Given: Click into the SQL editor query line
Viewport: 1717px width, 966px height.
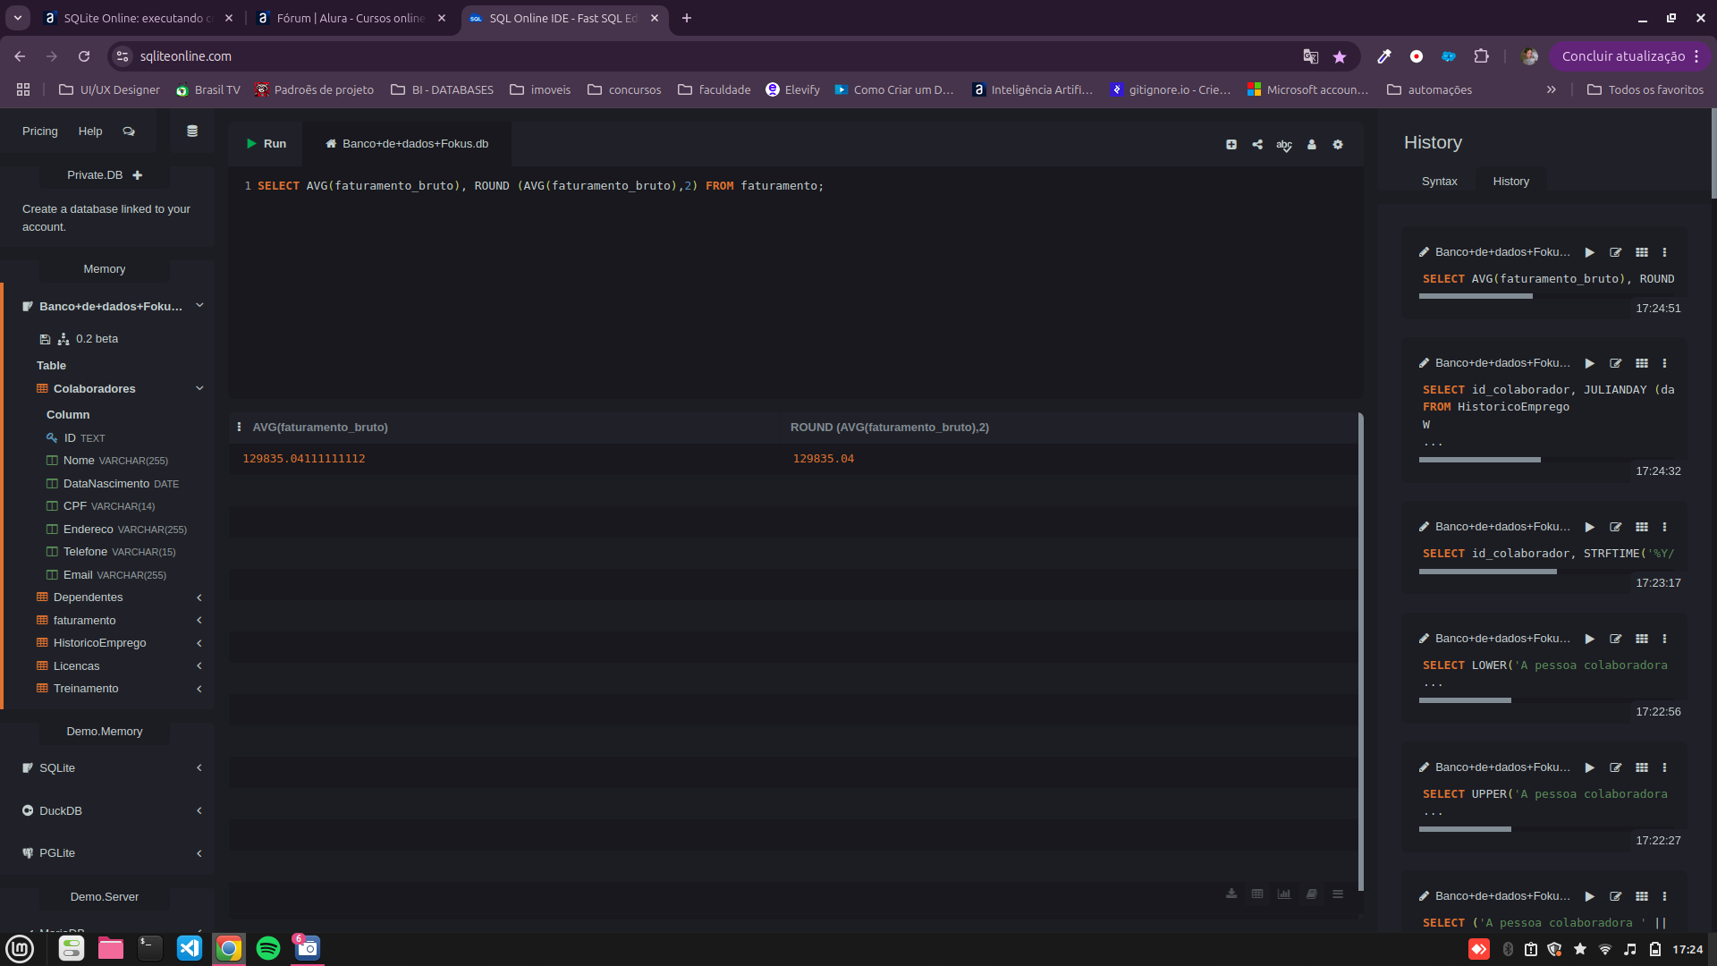Looking at the screenshot, I should tap(540, 186).
